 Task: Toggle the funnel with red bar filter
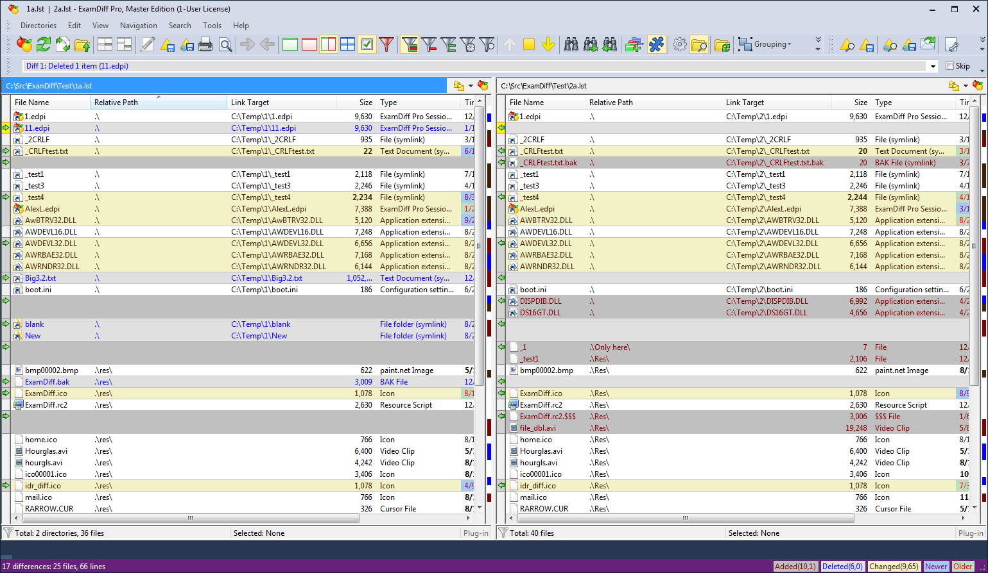click(429, 44)
